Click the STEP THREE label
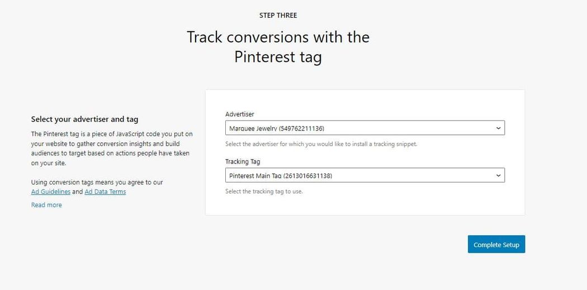Image resolution: width=587 pixels, height=290 pixels. point(278,15)
